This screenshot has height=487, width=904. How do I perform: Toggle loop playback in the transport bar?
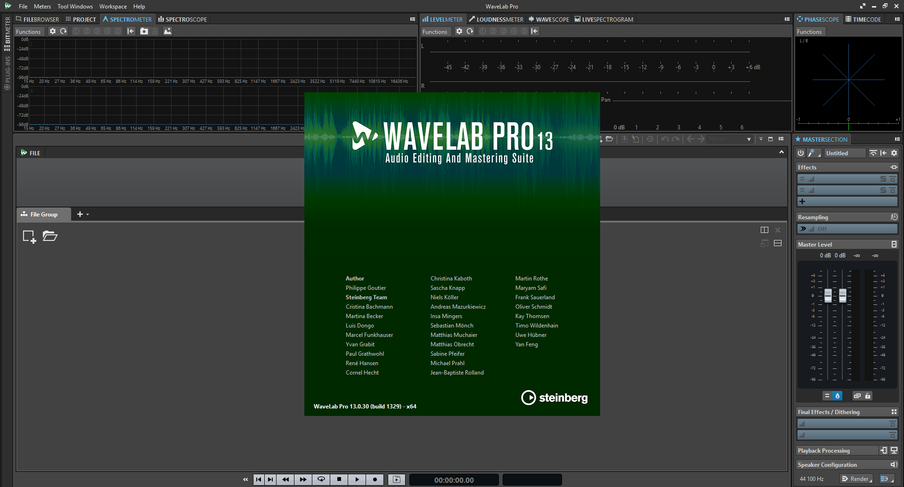click(321, 479)
